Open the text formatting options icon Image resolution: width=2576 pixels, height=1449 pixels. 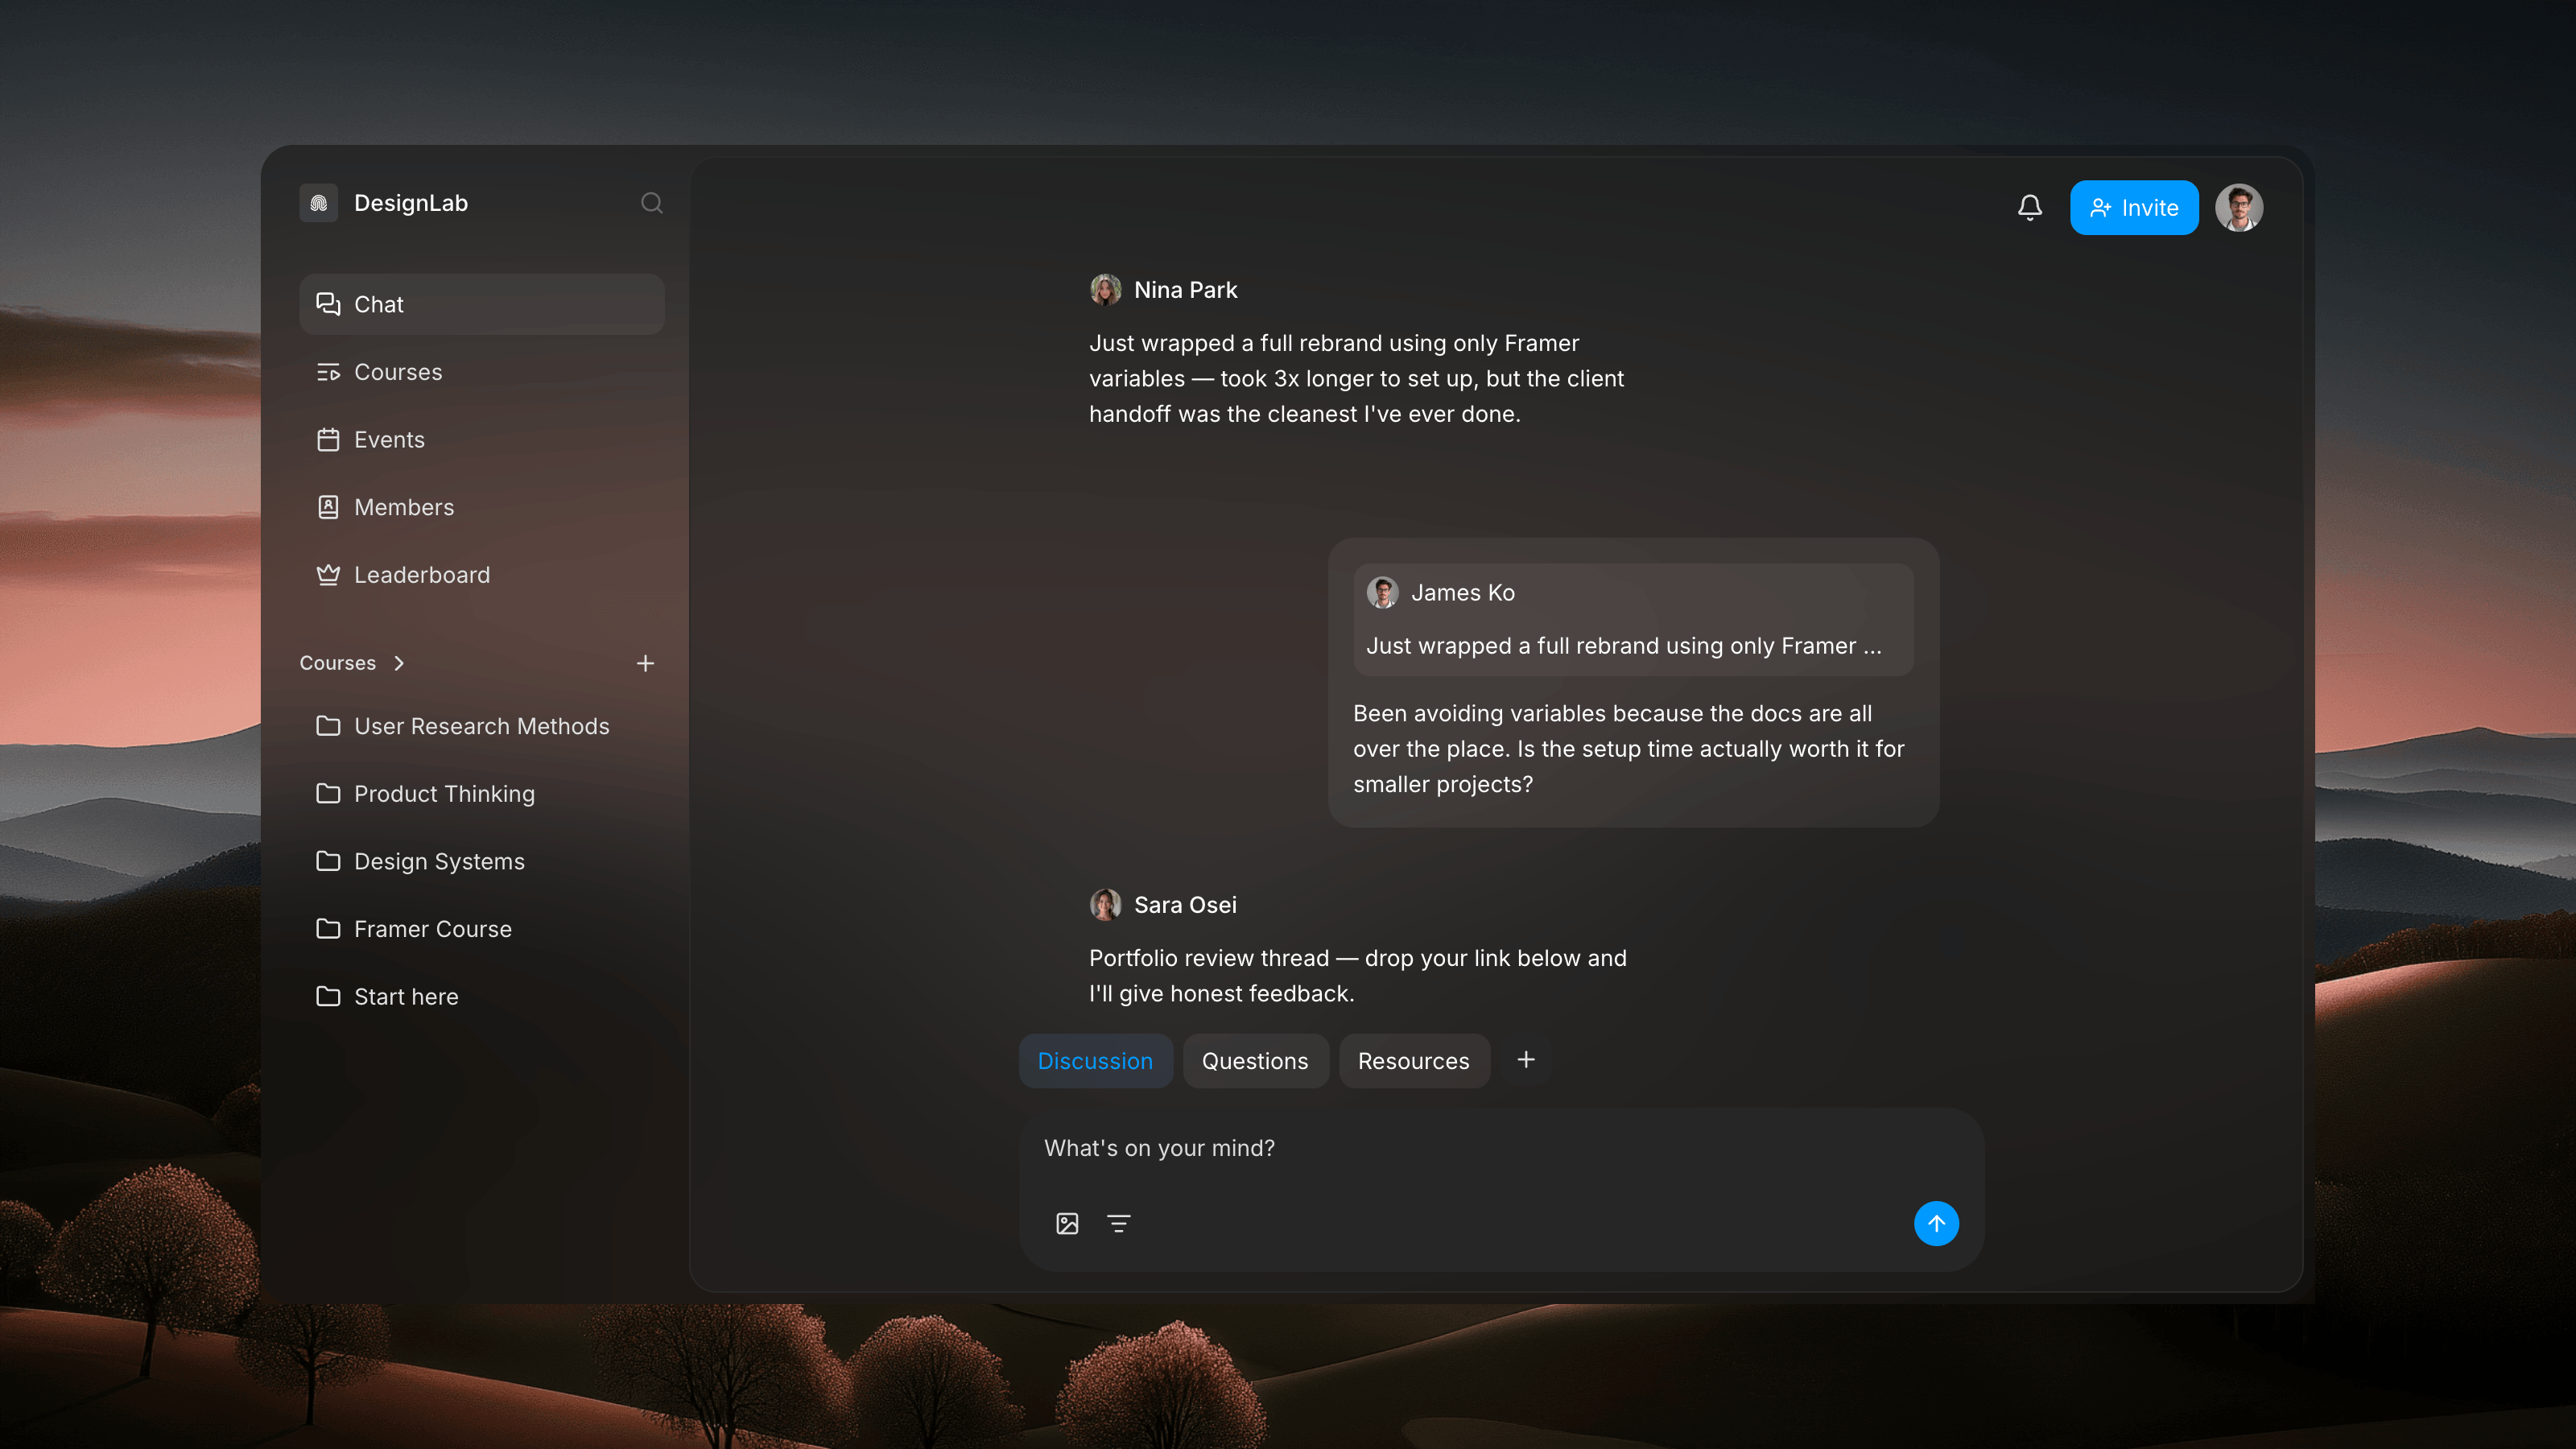tap(1118, 1223)
